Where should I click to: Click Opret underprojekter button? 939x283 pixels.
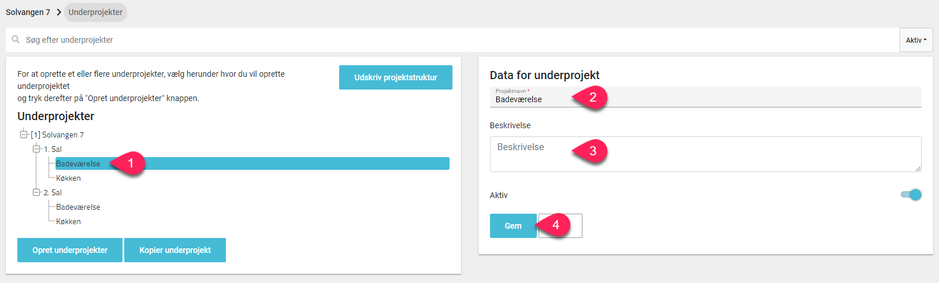[x=70, y=250]
